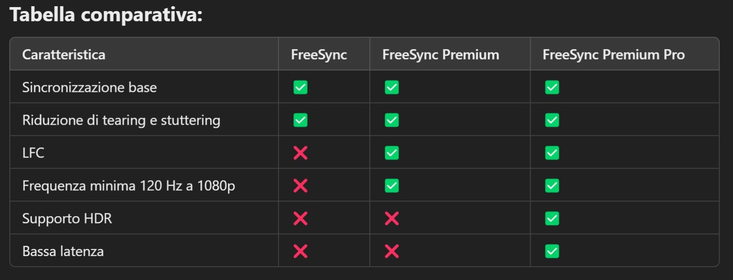Screen dimensions: 733x280
Task: Select the Caratteristica column header
Action: point(64,55)
